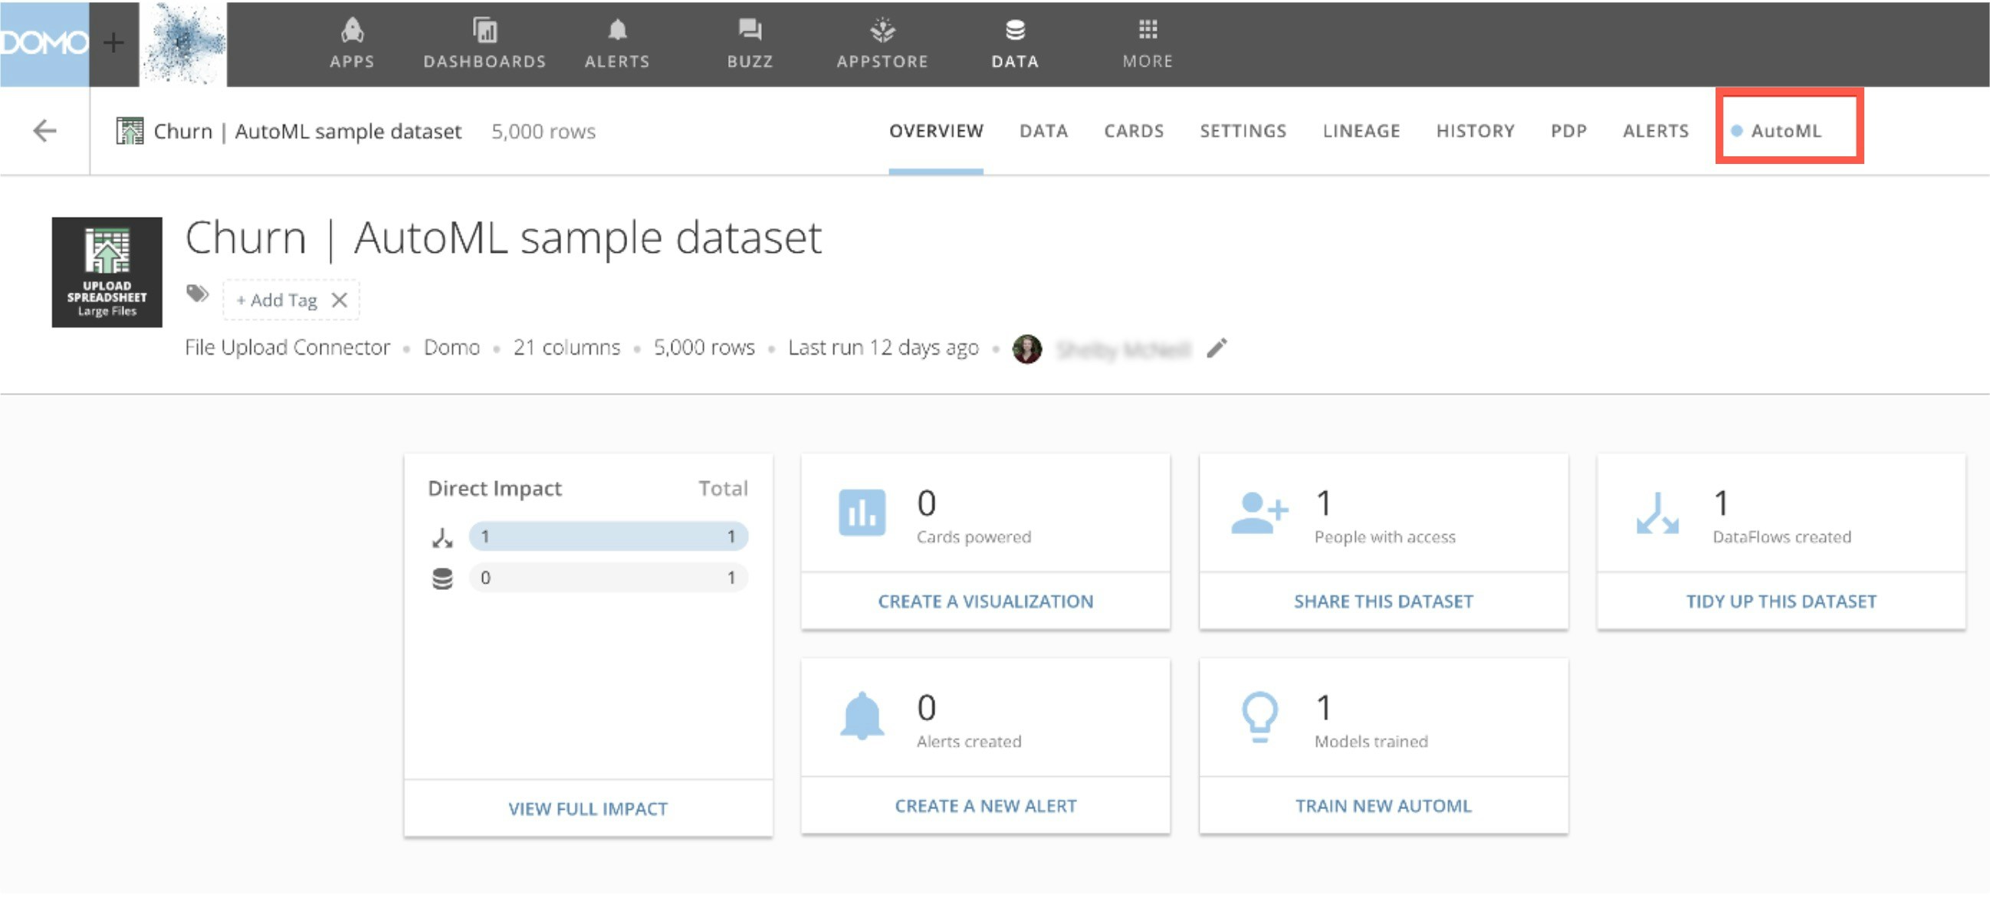Click the back arrow

(x=44, y=130)
